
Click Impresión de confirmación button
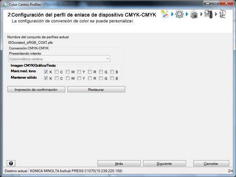[x=36, y=89]
